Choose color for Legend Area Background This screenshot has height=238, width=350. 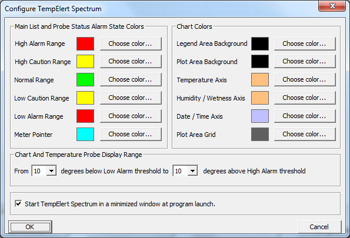(x=305, y=43)
